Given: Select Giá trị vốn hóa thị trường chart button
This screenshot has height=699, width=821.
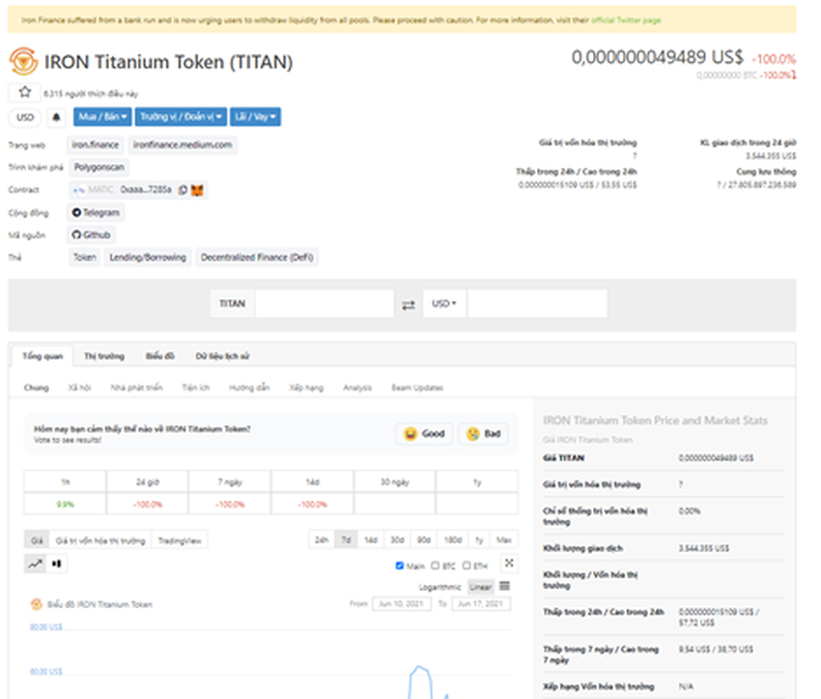Looking at the screenshot, I should point(100,540).
